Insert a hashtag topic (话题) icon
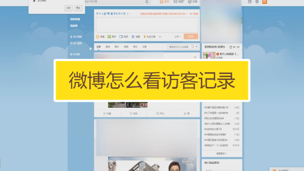 click(x=136, y=37)
